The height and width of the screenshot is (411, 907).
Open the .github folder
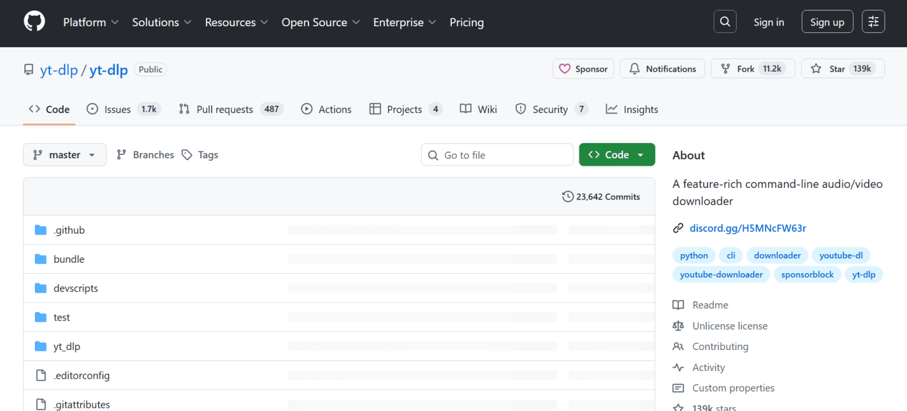(x=69, y=230)
